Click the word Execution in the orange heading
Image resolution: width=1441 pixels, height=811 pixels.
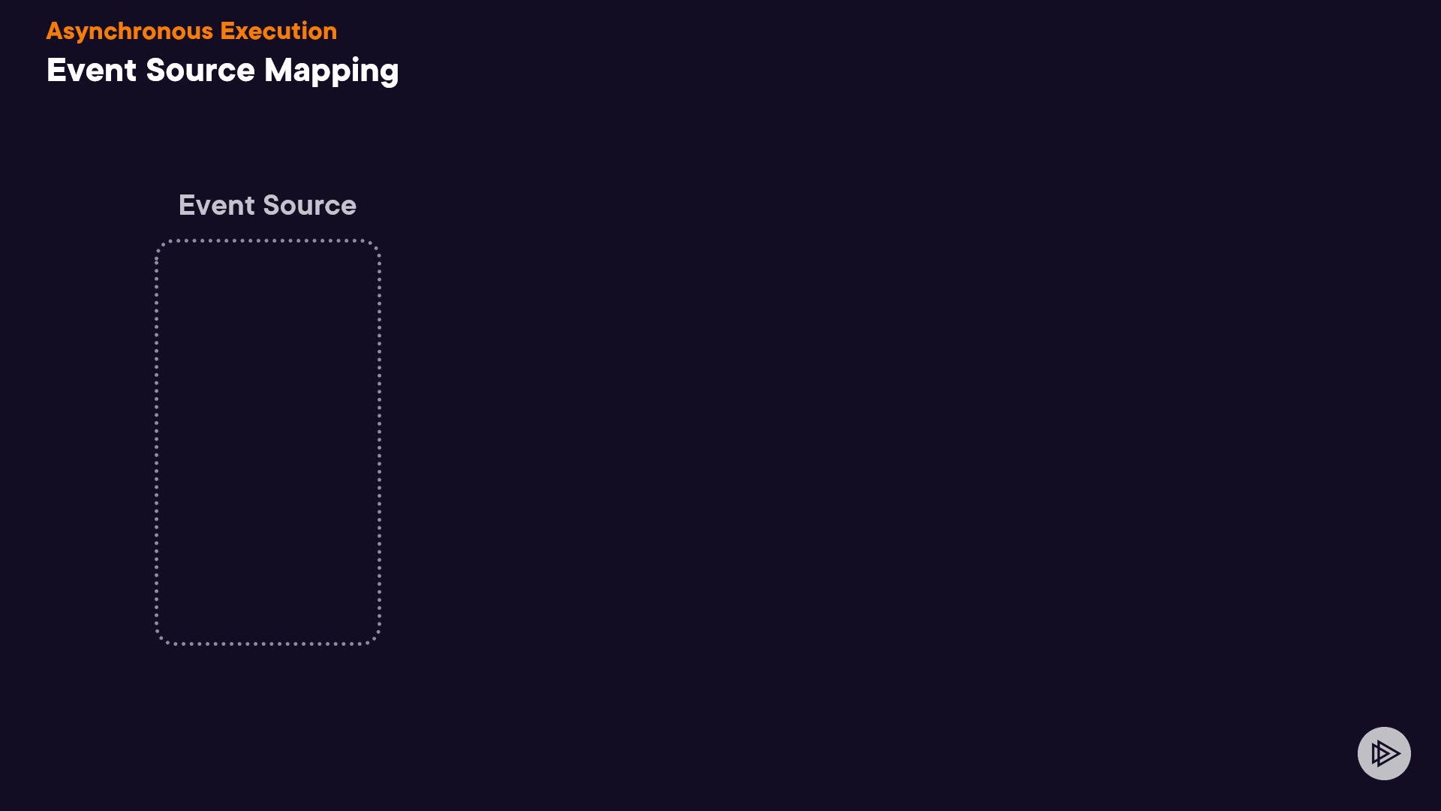coord(278,31)
